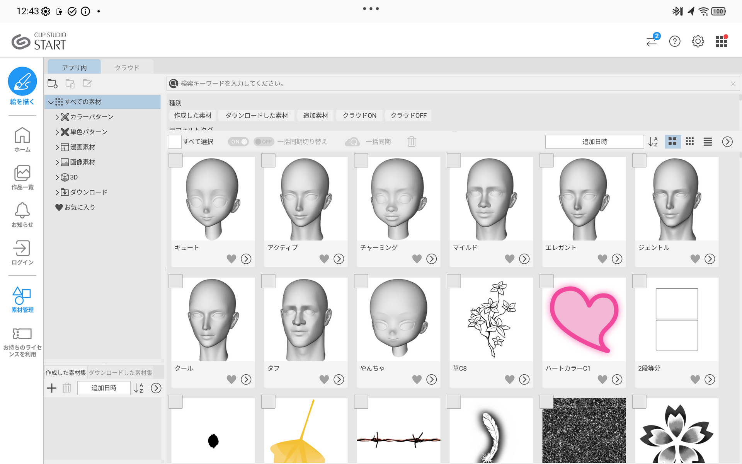Image resolution: width=742 pixels, height=464 pixels.
Task: Click the new folder icon
Action: 53,84
